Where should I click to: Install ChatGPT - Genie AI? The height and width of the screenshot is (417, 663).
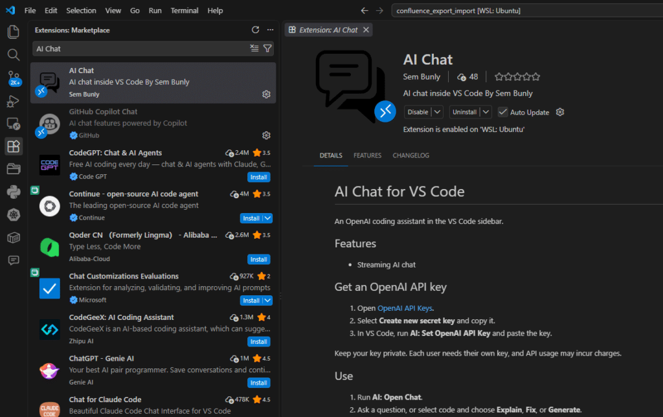click(x=259, y=383)
